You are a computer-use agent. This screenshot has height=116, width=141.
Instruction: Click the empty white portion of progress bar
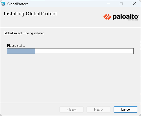tap(84, 51)
